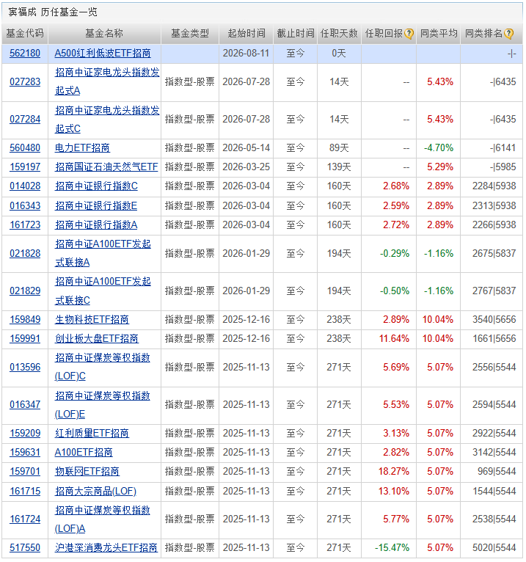Screen dimensions: 526x562
Task: Click the help icon beside 同类排名
Action: [x=508, y=34]
